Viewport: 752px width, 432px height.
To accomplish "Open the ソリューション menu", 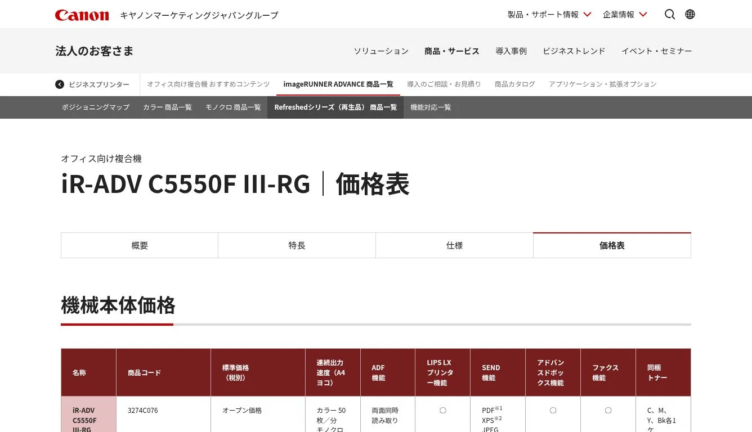I will pyautogui.click(x=381, y=51).
